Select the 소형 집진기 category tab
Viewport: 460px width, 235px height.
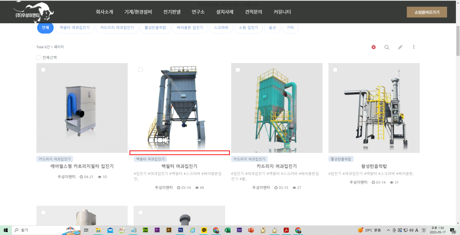point(248,28)
